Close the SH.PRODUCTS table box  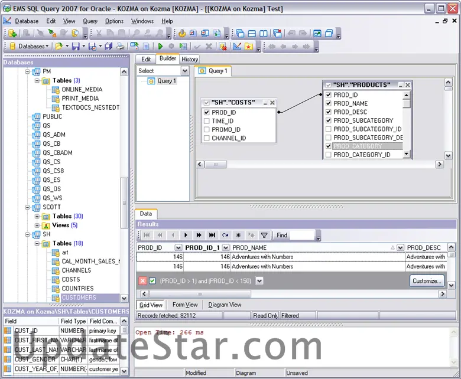coord(407,85)
